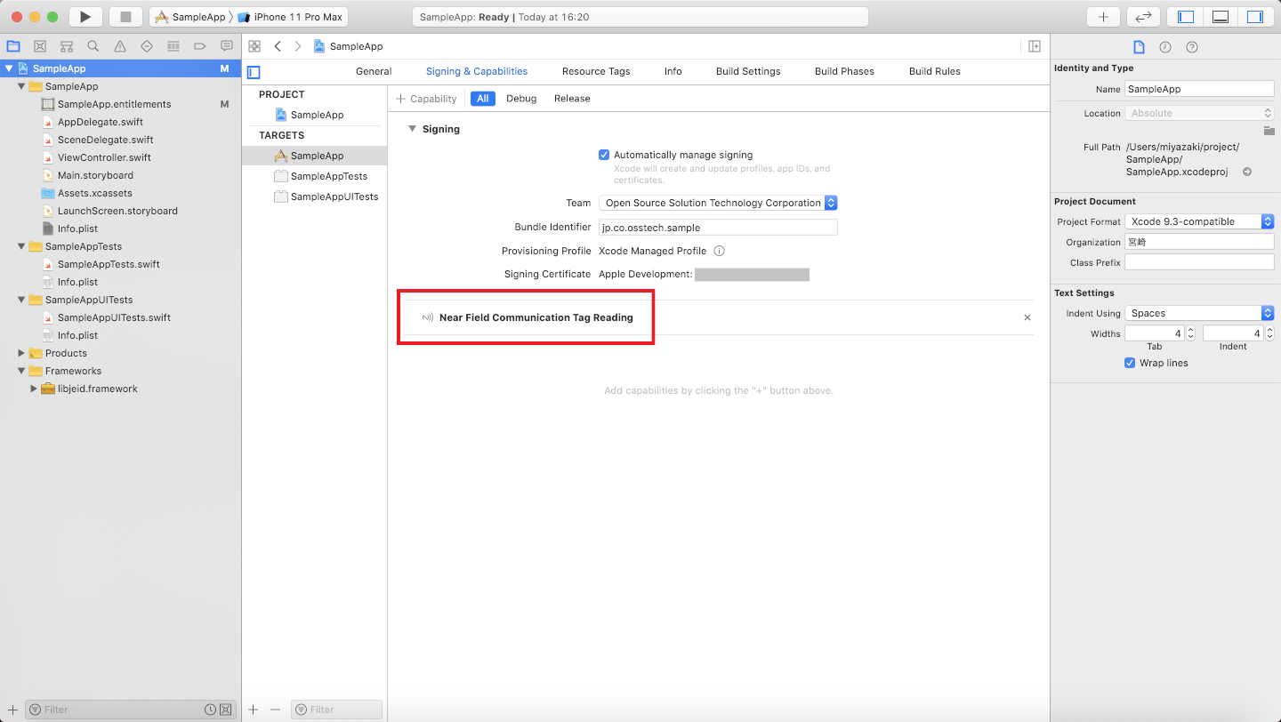Uncheck Automatically manage signing

(x=604, y=155)
